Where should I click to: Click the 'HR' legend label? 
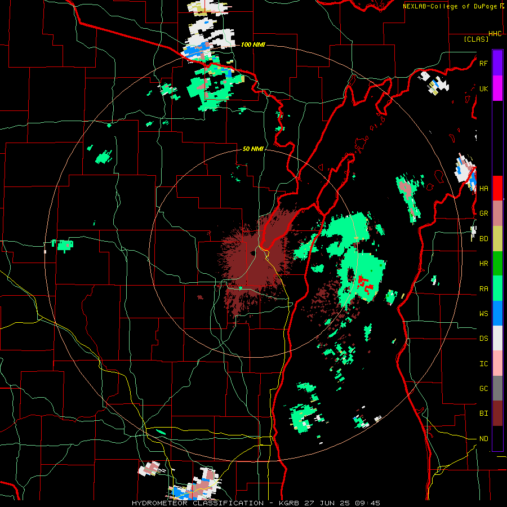click(x=483, y=264)
